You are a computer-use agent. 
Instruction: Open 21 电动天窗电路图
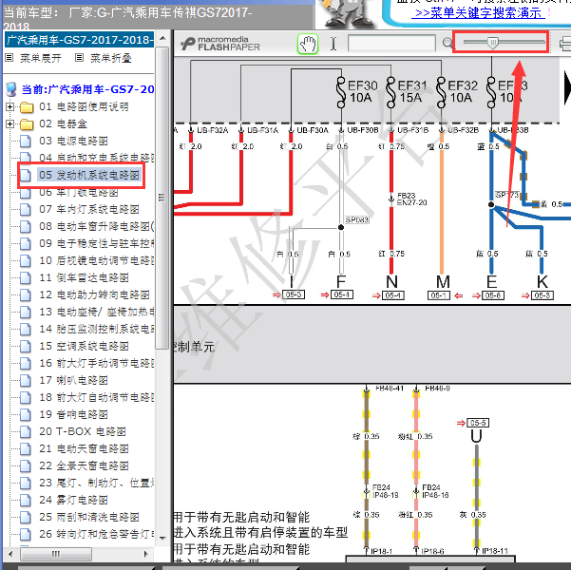84,448
